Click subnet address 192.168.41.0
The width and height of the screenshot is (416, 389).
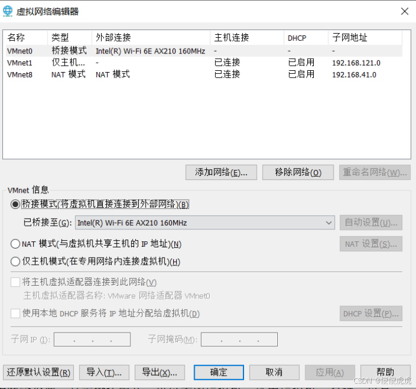click(354, 74)
